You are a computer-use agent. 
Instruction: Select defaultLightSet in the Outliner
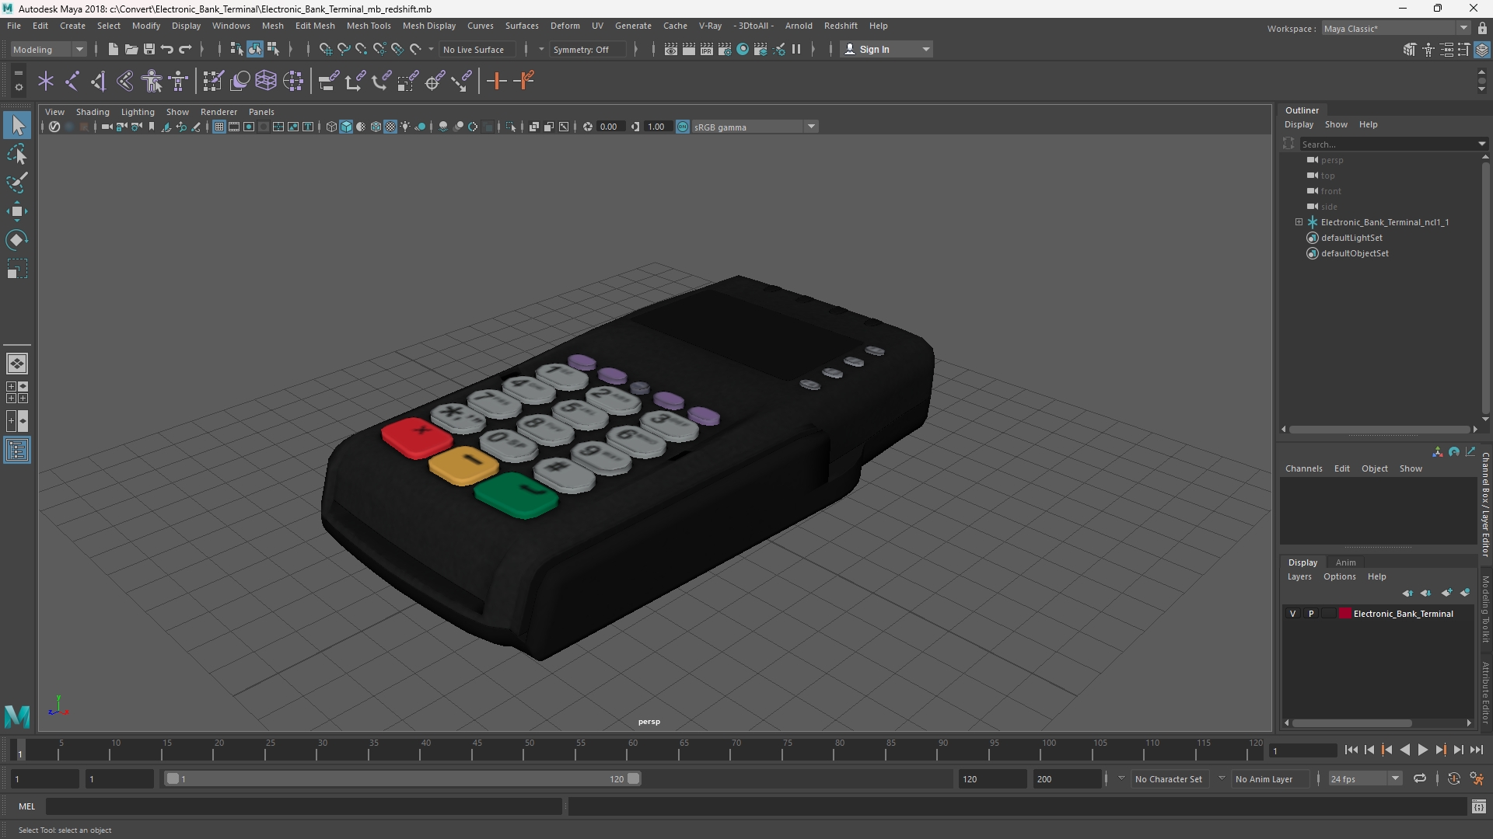(x=1351, y=238)
